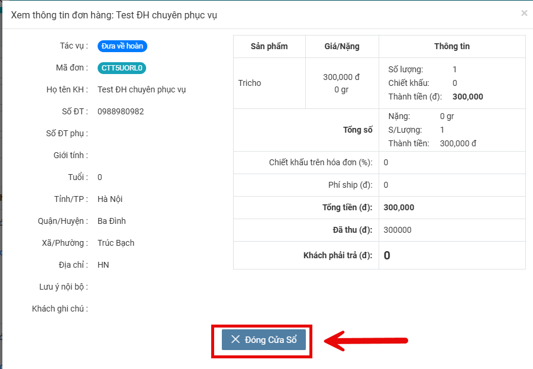Click the Tricho product name cell
This screenshot has height=369, width=533.
click(x=250, y=83)
